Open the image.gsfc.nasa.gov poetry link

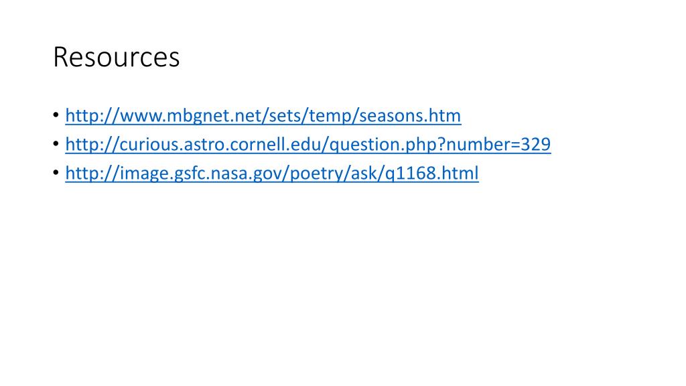[272, 174]
